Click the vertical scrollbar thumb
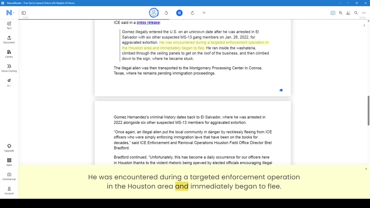Screen dimensions: 370x208 pyautogui.click(x=368, y=111)
